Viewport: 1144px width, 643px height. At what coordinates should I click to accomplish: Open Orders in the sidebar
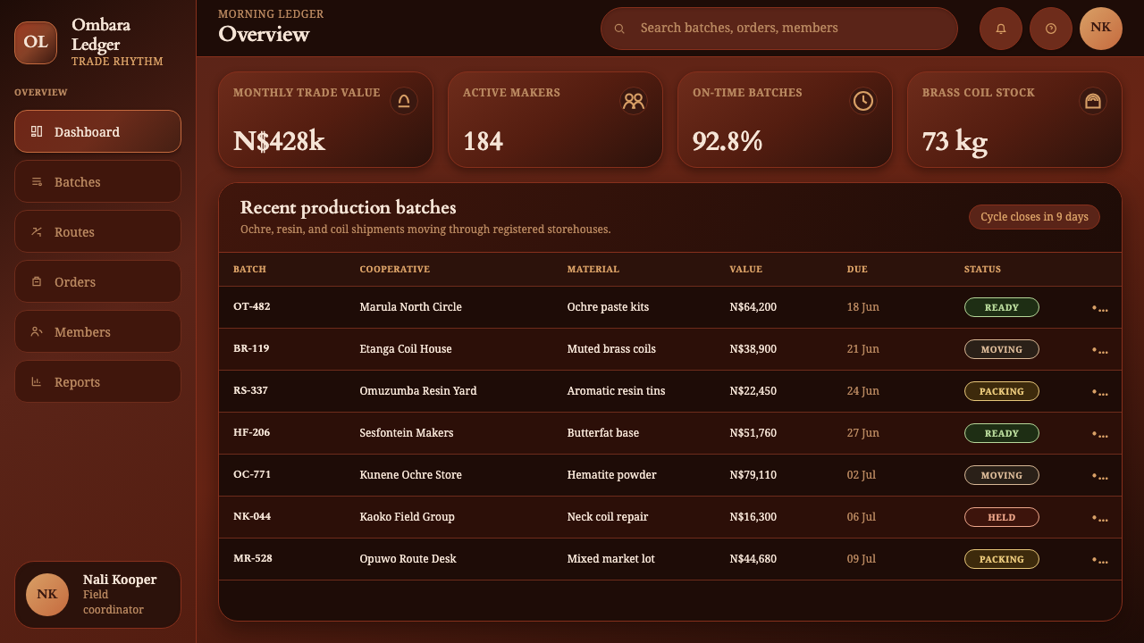tap(97, 281)
